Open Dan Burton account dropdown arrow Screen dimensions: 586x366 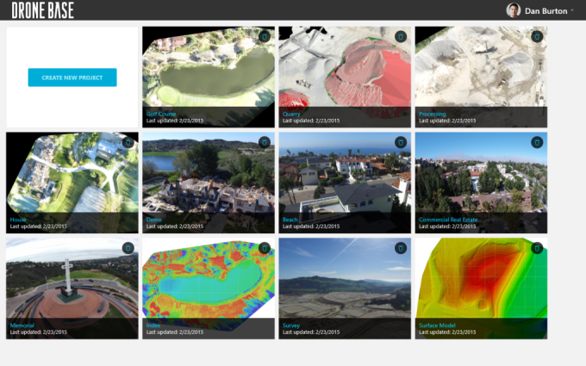(572, 10)
